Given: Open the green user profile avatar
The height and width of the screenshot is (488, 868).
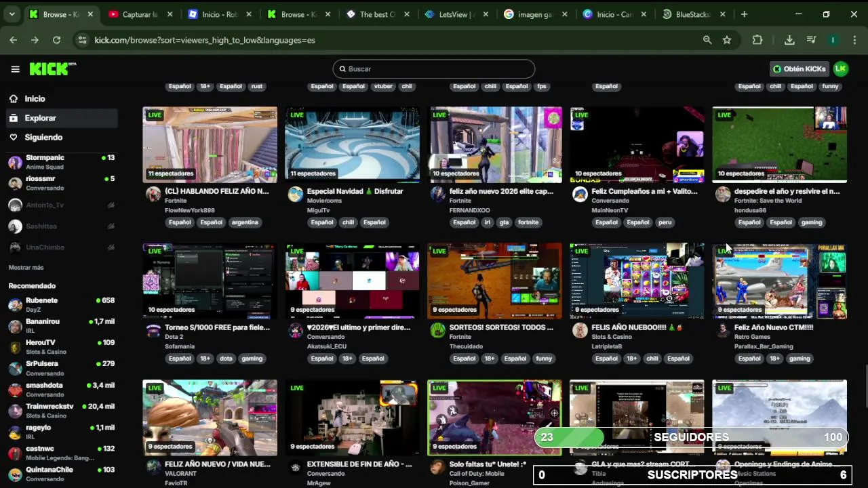Looking at the screenshot, I should click(841, 68).
